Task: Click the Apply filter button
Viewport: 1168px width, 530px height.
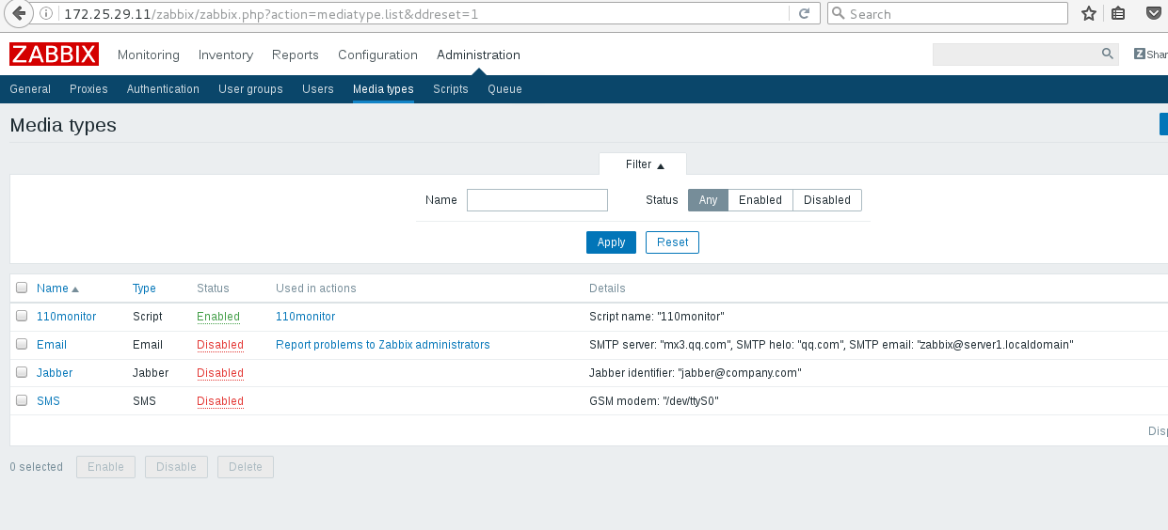Action: (611, 242)
